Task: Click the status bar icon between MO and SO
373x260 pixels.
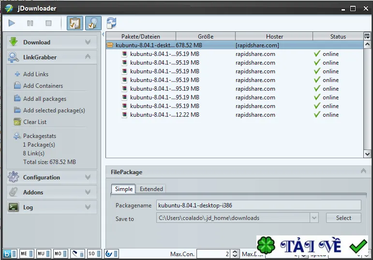Action: pyautogui.click(x=77, y=254)
